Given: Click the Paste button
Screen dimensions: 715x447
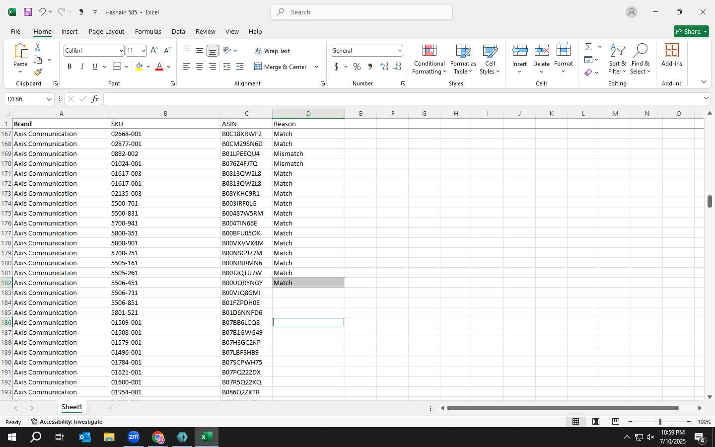Looking at the screenshot, I should 20,59.
